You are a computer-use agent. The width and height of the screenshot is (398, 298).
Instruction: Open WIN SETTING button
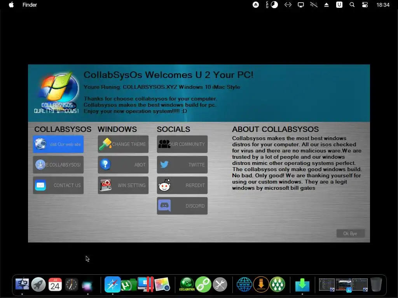123,185
